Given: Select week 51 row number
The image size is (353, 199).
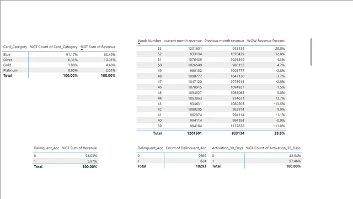Looking at the screenshot, I should 159,60.
